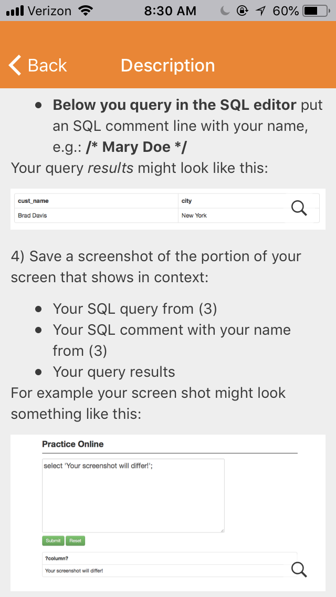The height and width of the screenshot is (597, 336).
Task: Click the green Reset button in example
Action: (x=76, y=541)
